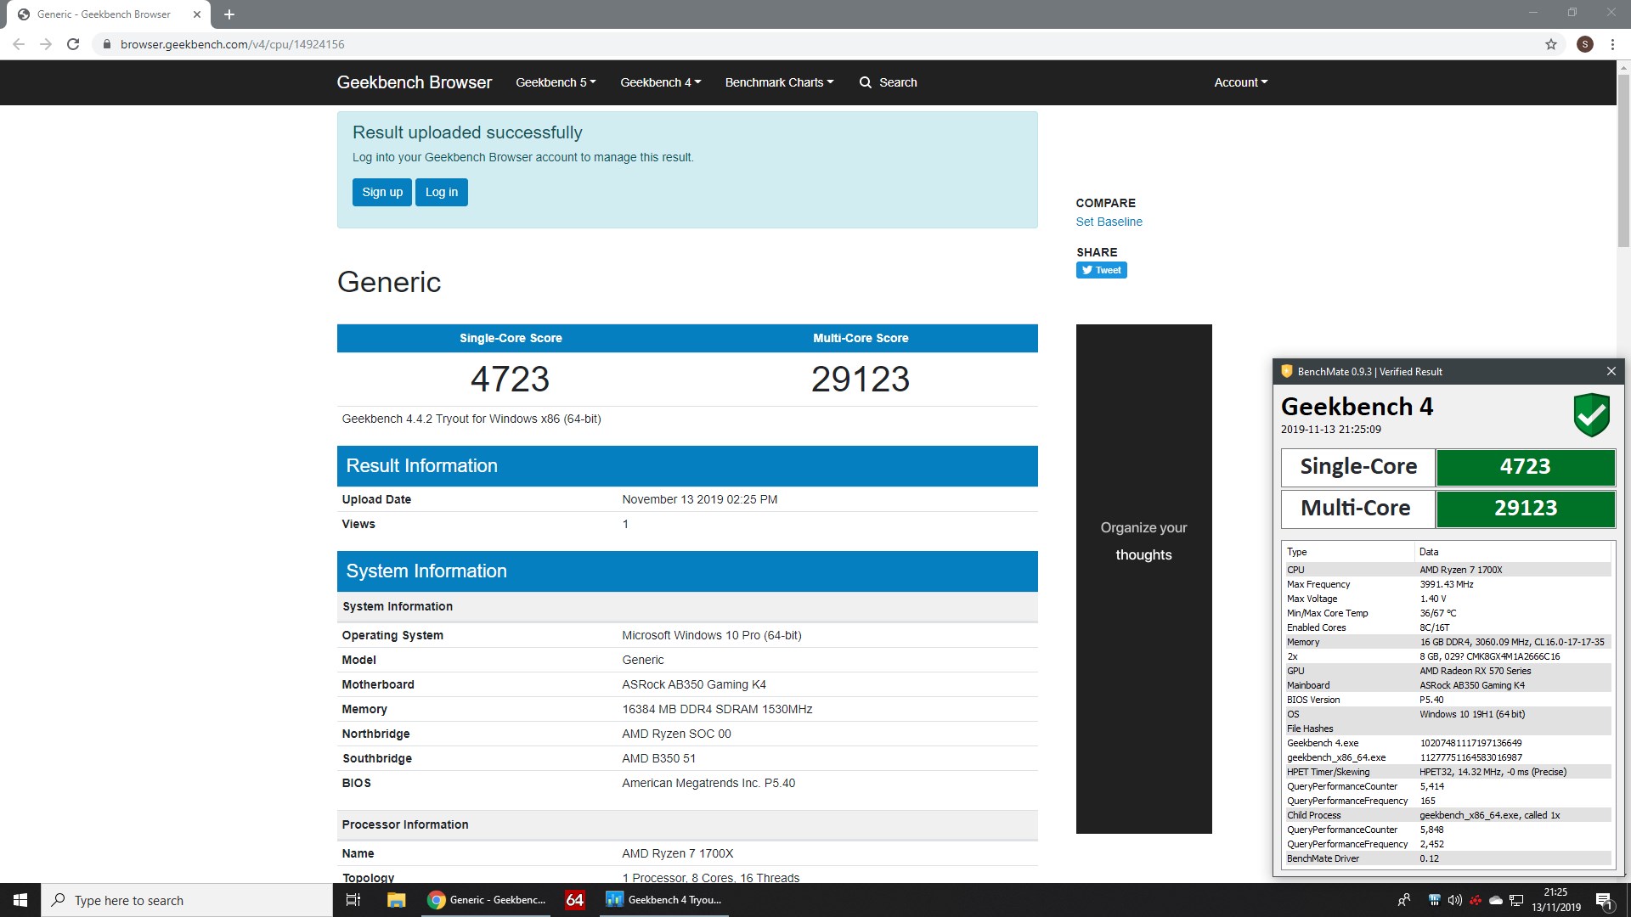Viewport: 1631px width, 917px height.
Task: Click the BenchMate Data column header
Action: (1514, 552)
